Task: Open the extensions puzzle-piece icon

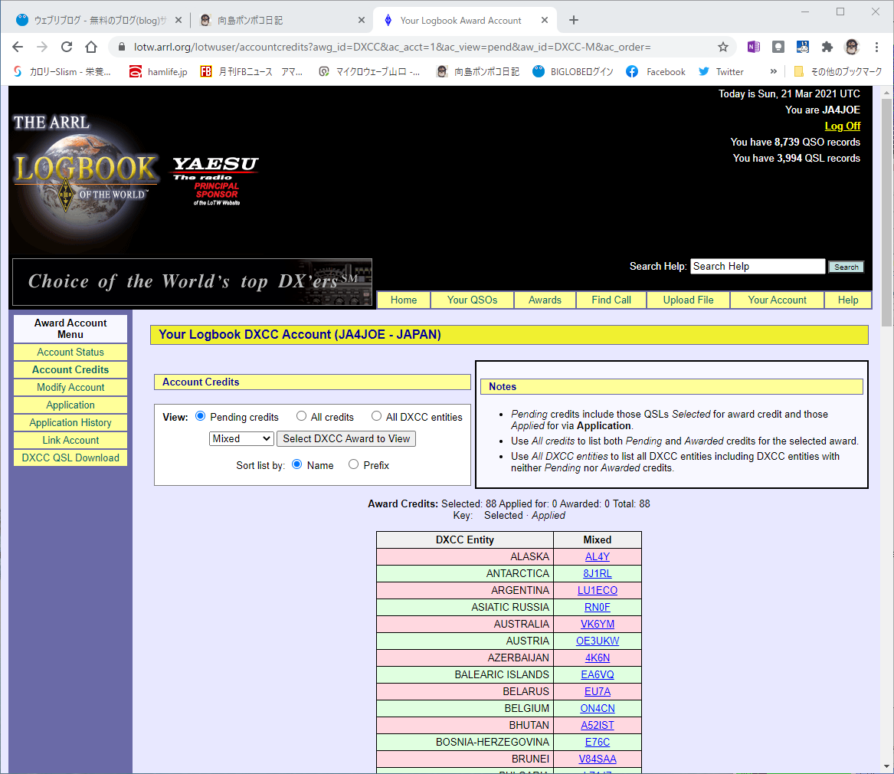Action: [x=827, y=47]
